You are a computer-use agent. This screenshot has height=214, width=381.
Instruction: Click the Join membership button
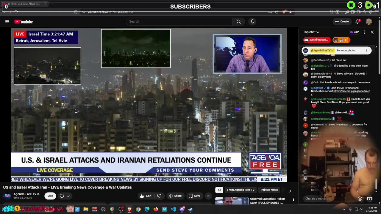click(50, 196)
